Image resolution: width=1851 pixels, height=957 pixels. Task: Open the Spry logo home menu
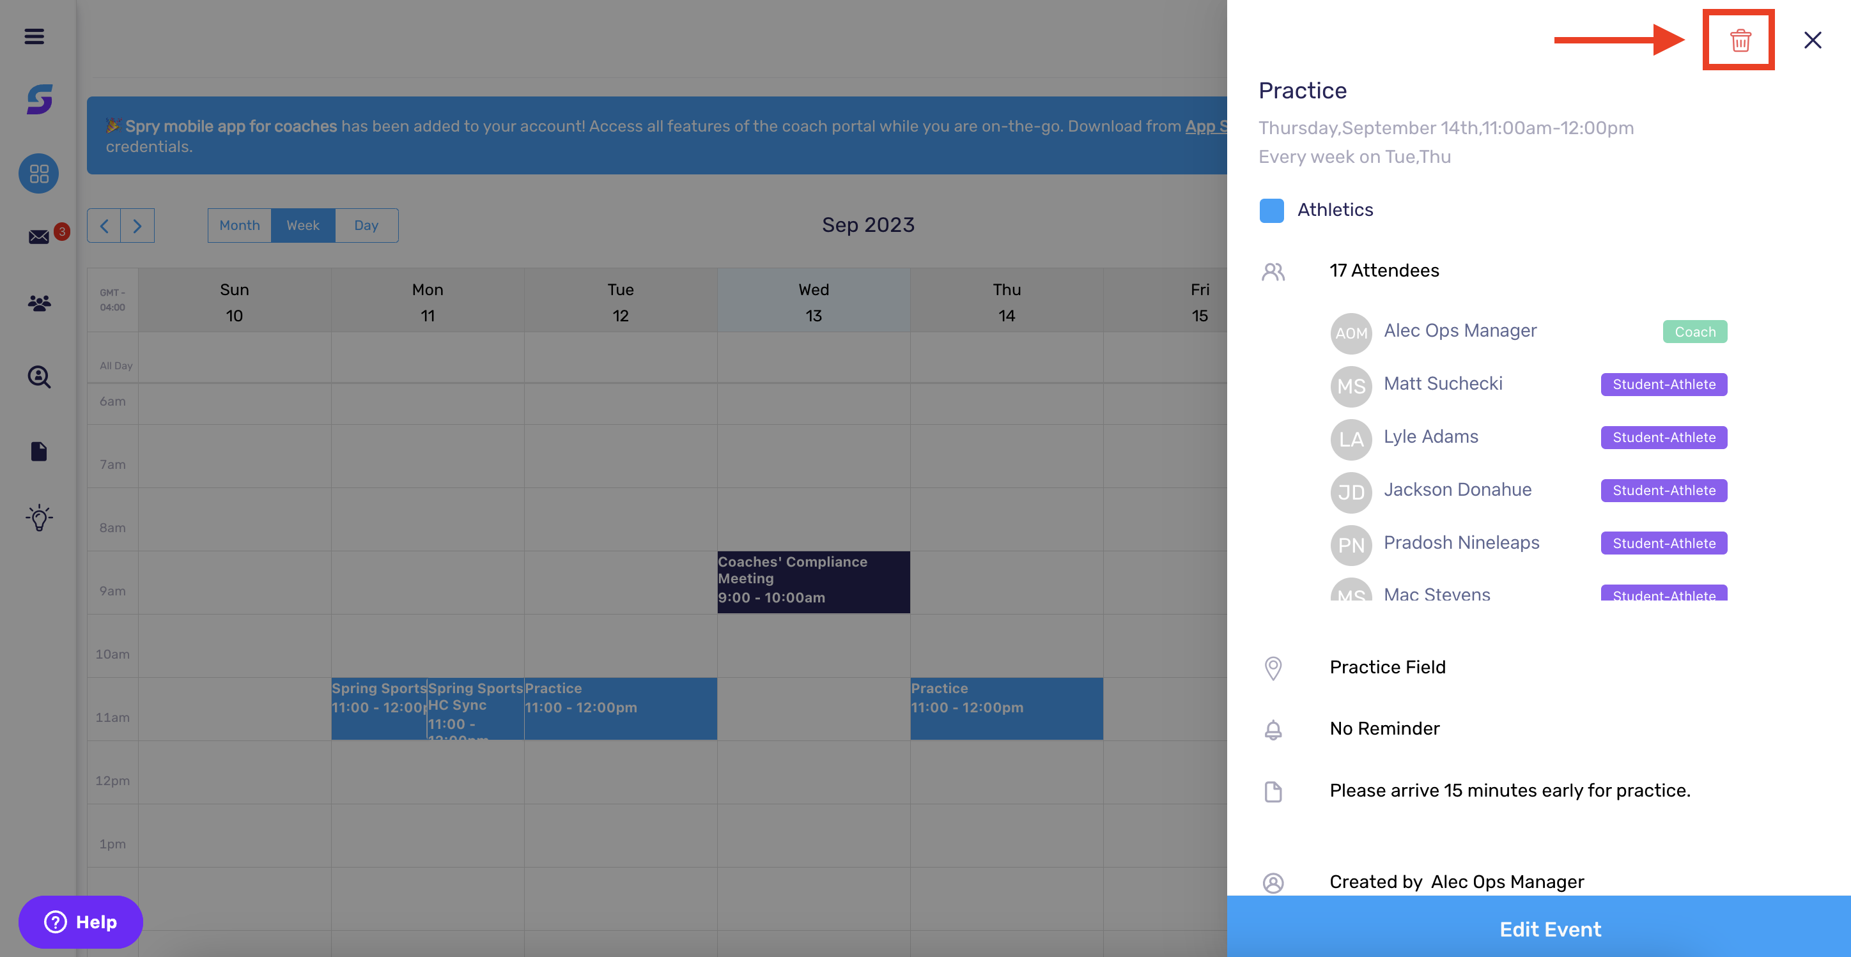[40, 100]
